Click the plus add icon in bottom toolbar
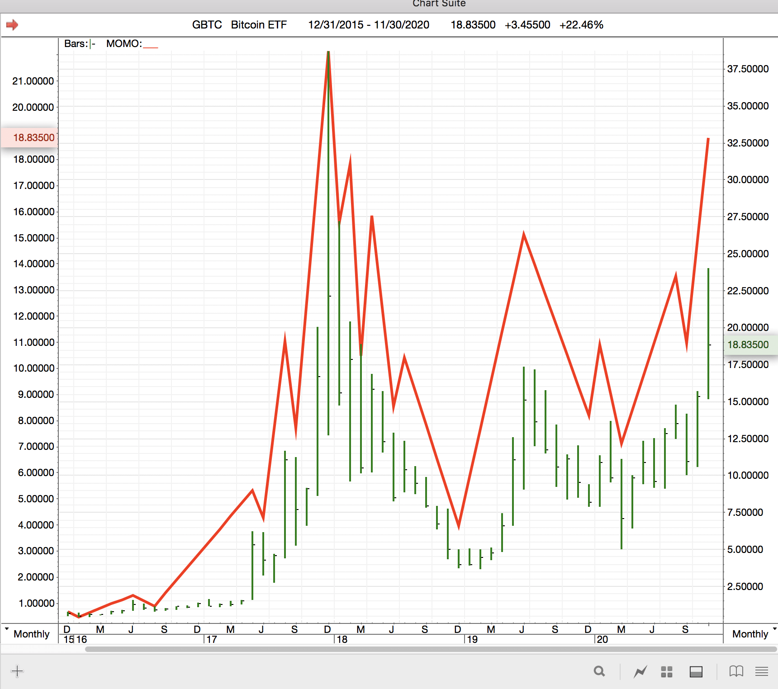The height and width of the screenshot is (689, 778). [x=17, y=671]
